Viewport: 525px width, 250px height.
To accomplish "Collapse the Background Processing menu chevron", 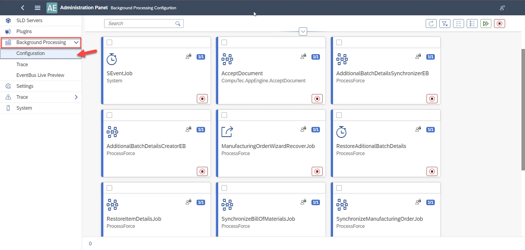I will click(76, 42).
